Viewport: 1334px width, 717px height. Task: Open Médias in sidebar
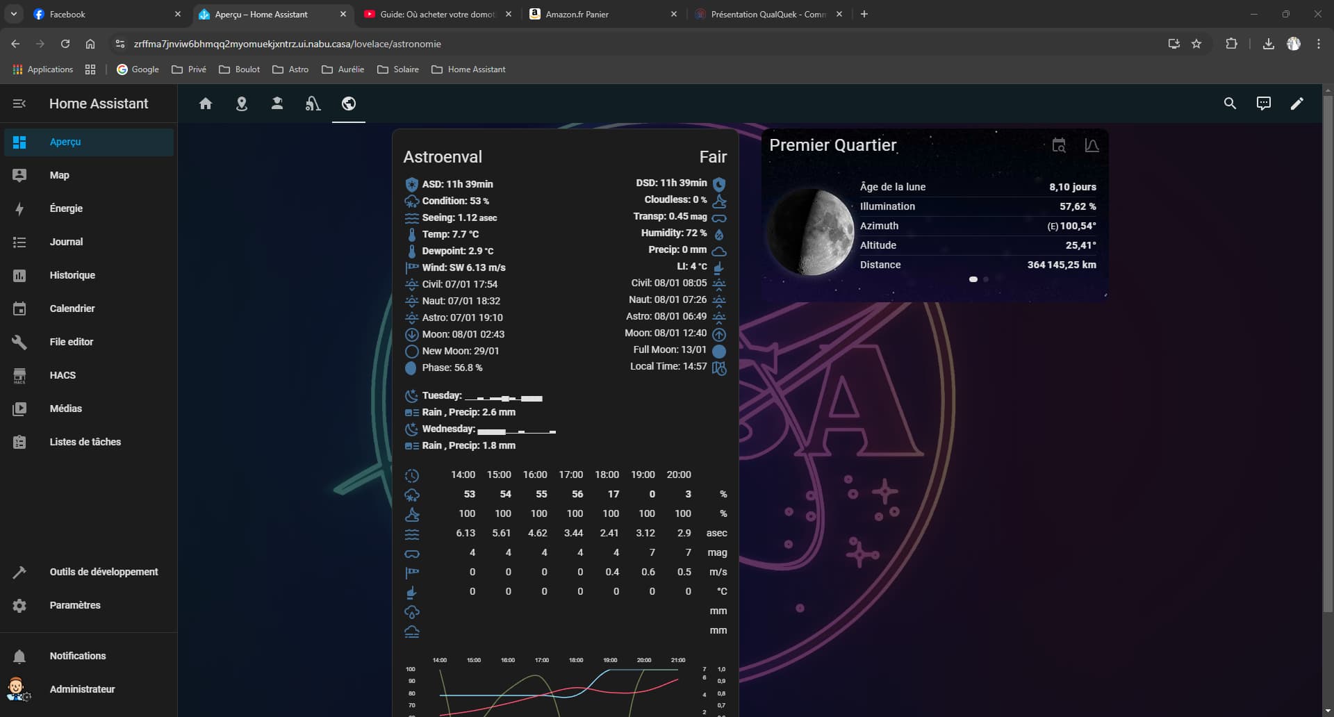coord(89,409)
